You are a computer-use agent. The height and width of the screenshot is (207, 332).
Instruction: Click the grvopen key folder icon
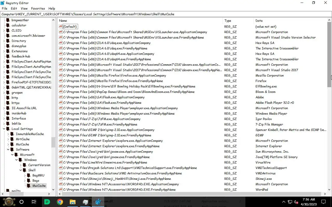pyautogui.click(x=8, y=93)
